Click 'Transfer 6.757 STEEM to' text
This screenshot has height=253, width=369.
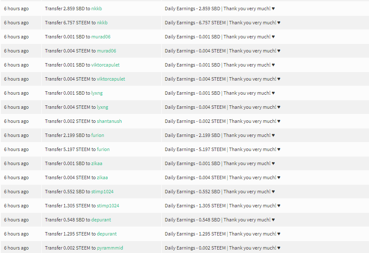coord(70,23)
